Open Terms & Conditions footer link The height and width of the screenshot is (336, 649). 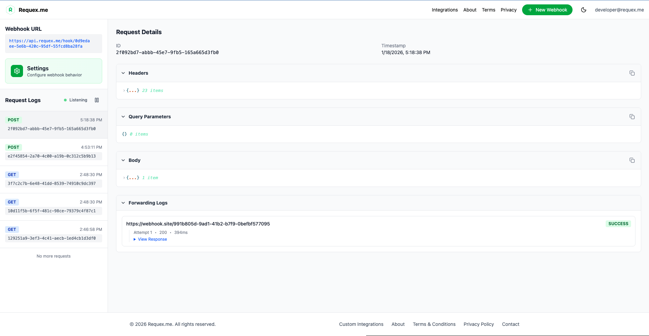tap(434, 324)
